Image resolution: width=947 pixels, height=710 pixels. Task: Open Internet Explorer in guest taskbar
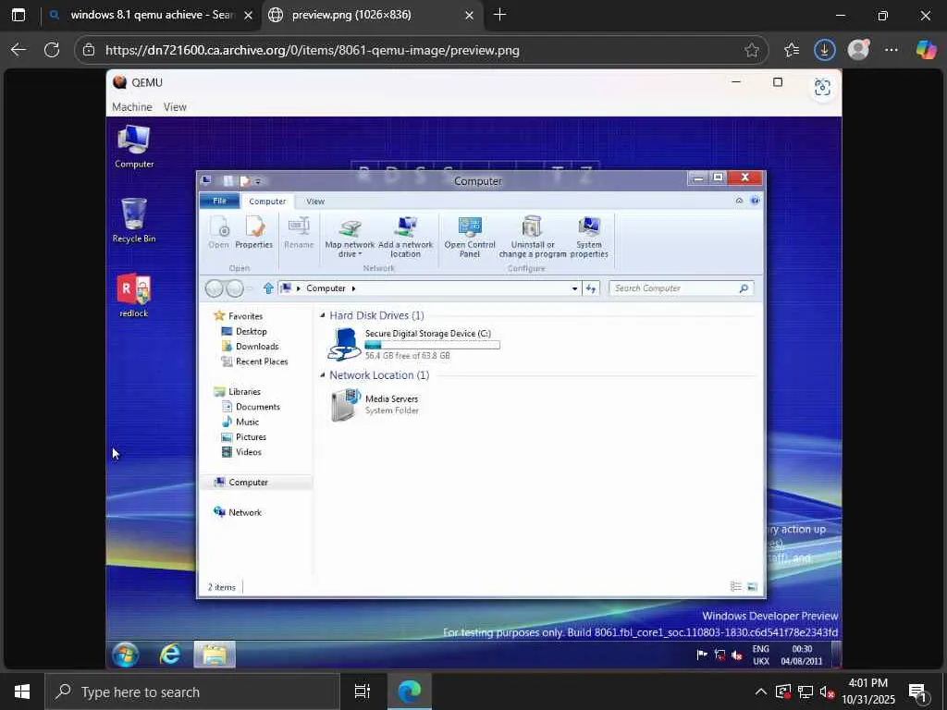point(170,655)
